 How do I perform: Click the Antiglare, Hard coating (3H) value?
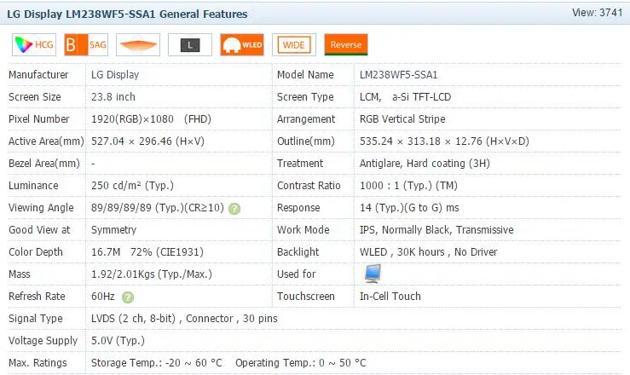pos(425,164)
